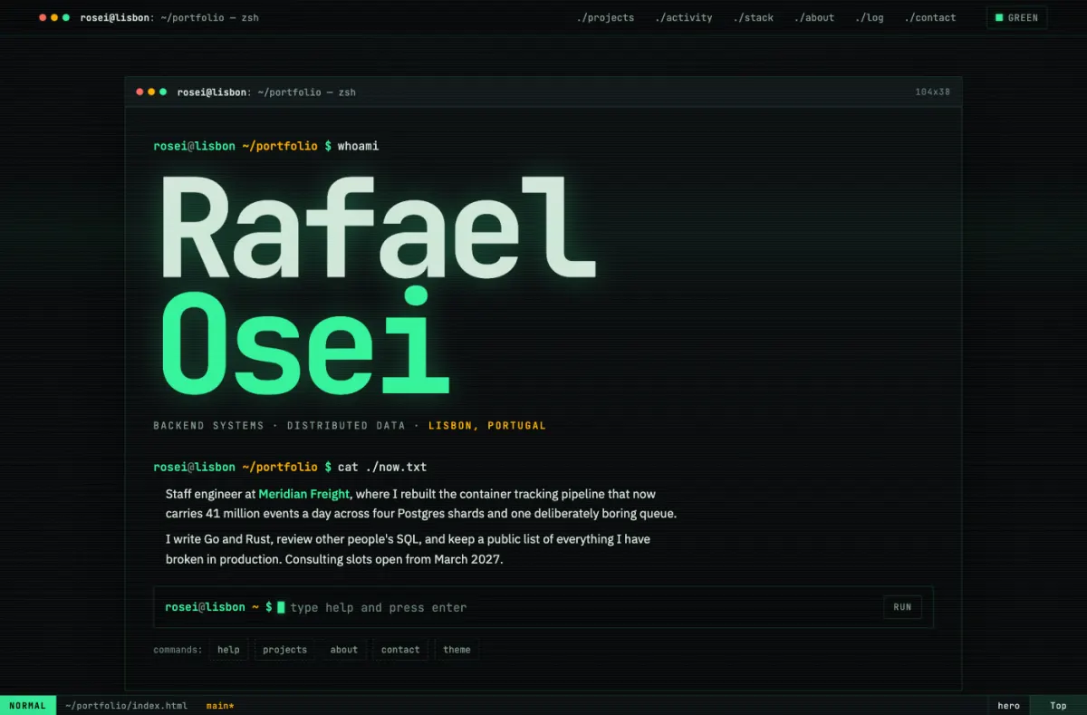Click the yellow dot in top header bar
The height and width of the screenshot is (715, 1087).
click(54, 17)
